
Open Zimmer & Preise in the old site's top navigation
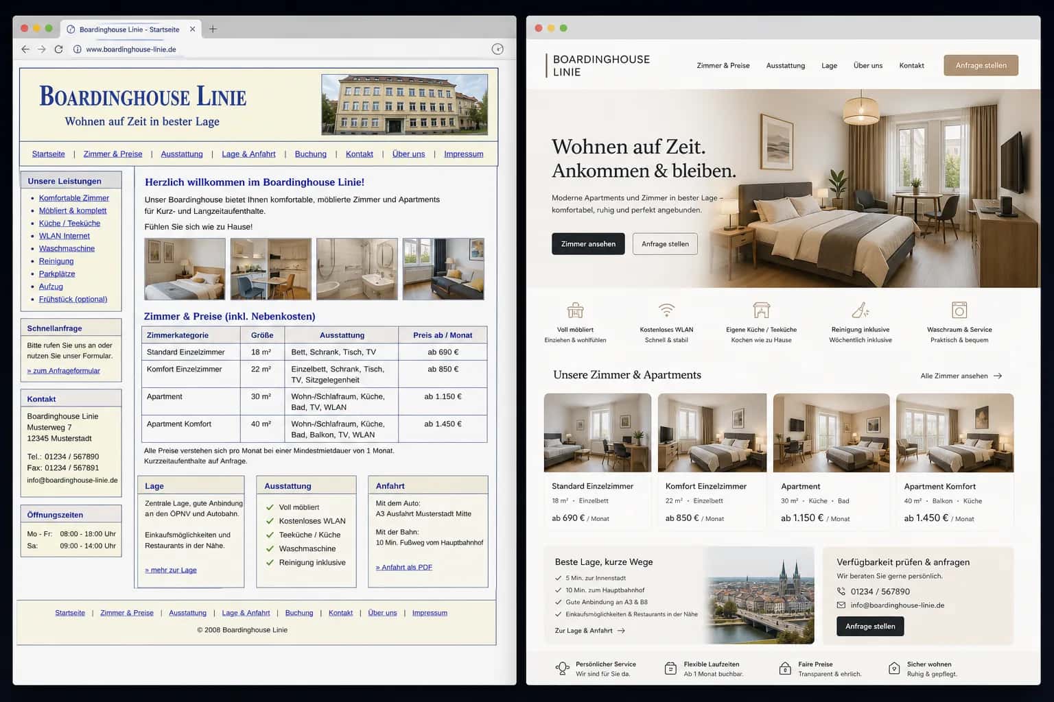pyautogui.click(x=113, y=154)
